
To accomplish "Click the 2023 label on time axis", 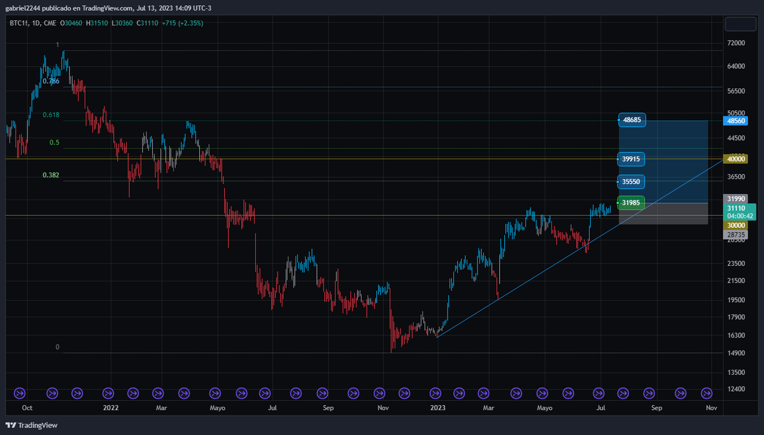I will click(x=437, y=407).
